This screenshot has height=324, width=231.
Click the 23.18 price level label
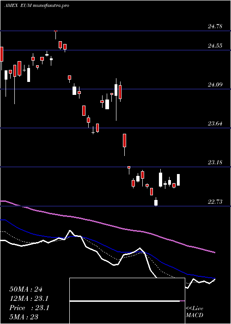point(215,162)
